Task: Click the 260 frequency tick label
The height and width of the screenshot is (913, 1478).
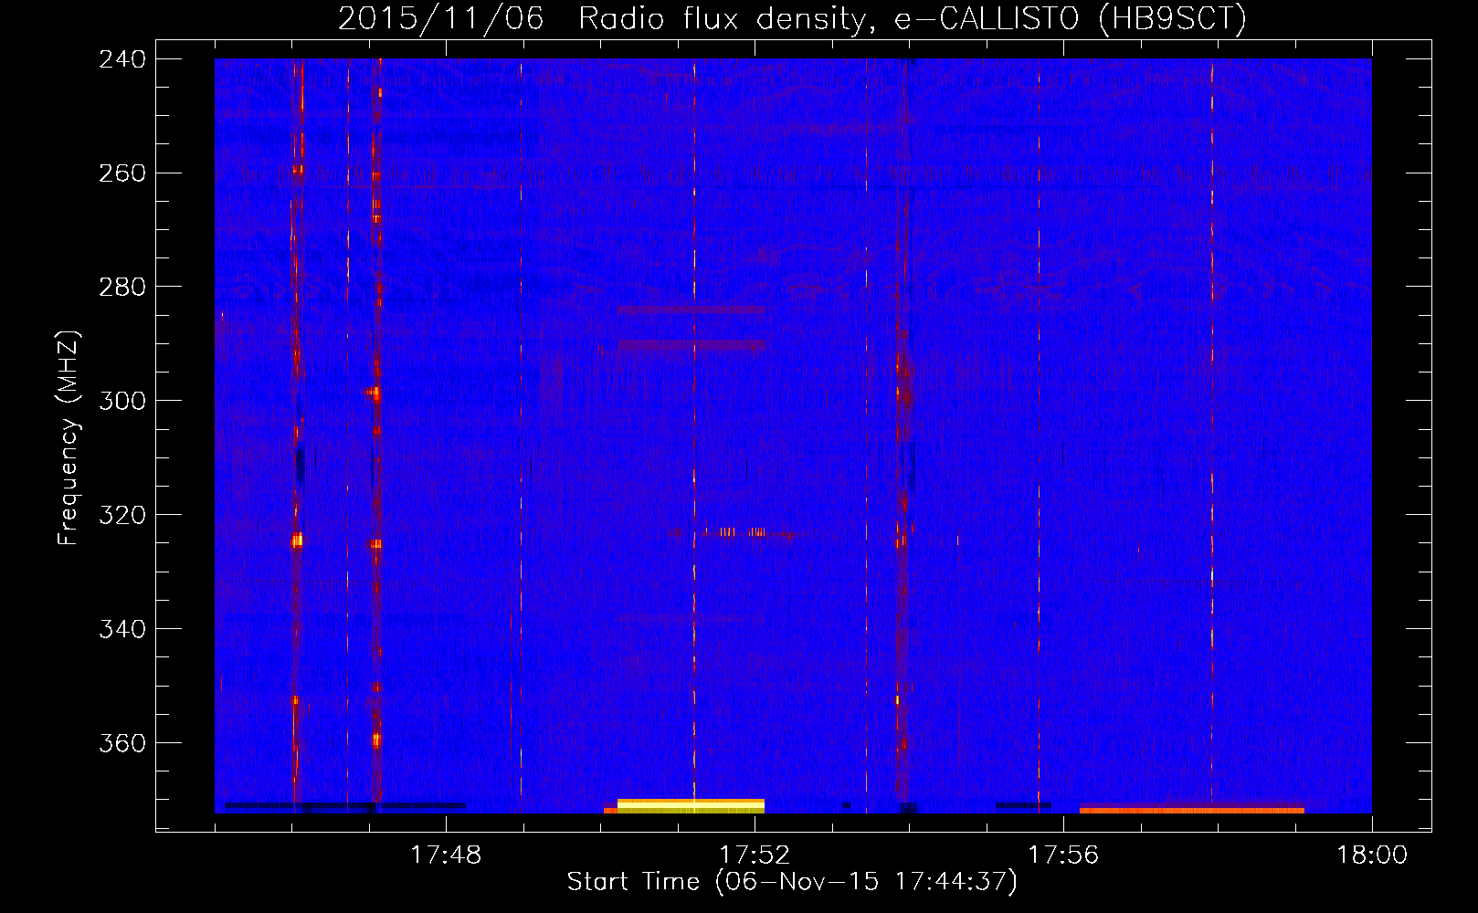Action: (x=122, y=173)
